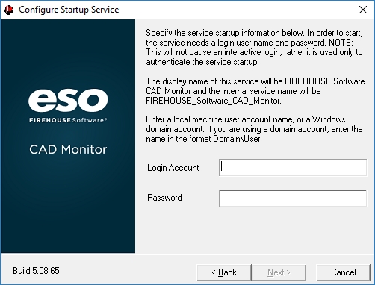Click the Build 5.08.65 version text
Image resolution: width=375 pixels, height=285 pixels.
coord(36,271)
